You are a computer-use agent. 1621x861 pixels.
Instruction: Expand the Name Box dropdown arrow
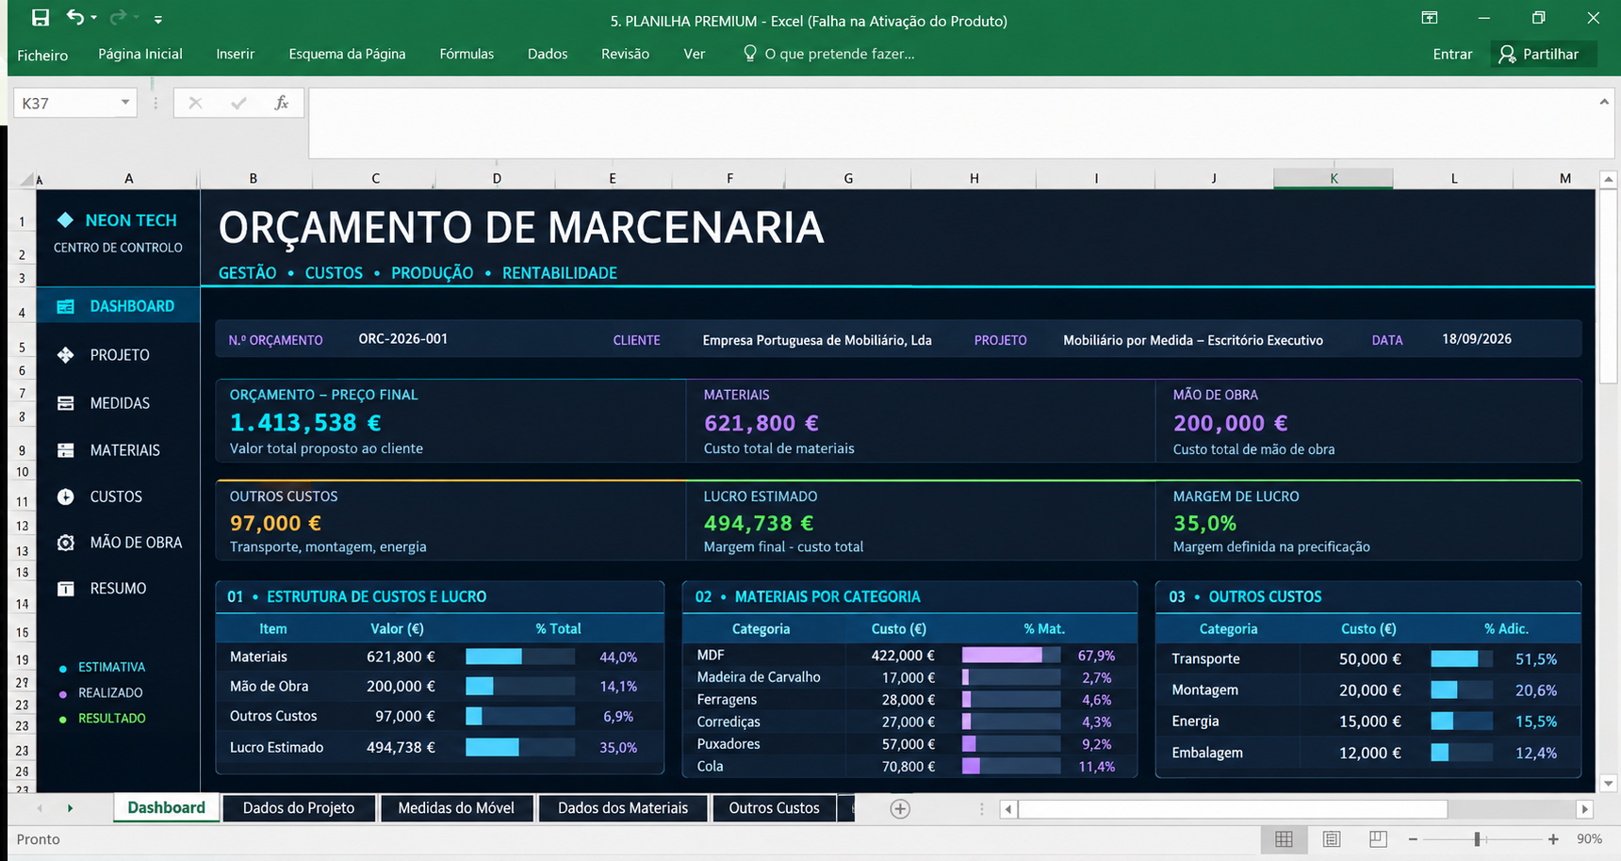(125, 103)
